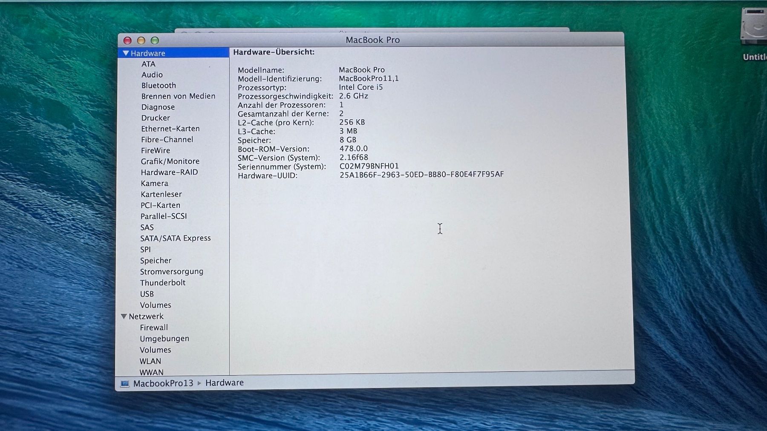This screenshot has width=767, height=431.
Task: Open Fibre-Channel entry
Action: tap(167, 140)
